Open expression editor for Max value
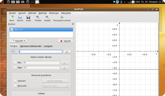 click(65, 68)
